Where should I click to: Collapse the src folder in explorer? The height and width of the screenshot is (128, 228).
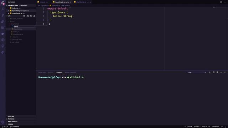click(x=21, y=21)
